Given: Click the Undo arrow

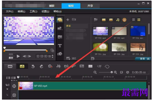Looking at the screenshot, I should tap(33, 67).
